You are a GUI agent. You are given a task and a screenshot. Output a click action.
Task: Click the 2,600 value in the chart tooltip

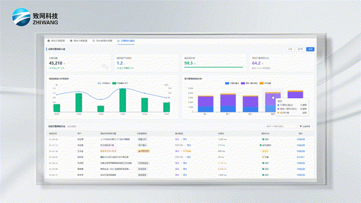303,109
